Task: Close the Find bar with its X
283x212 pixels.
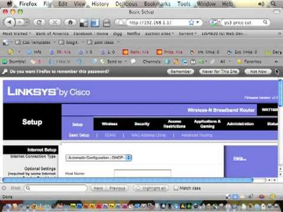Action: click(4, 188)
